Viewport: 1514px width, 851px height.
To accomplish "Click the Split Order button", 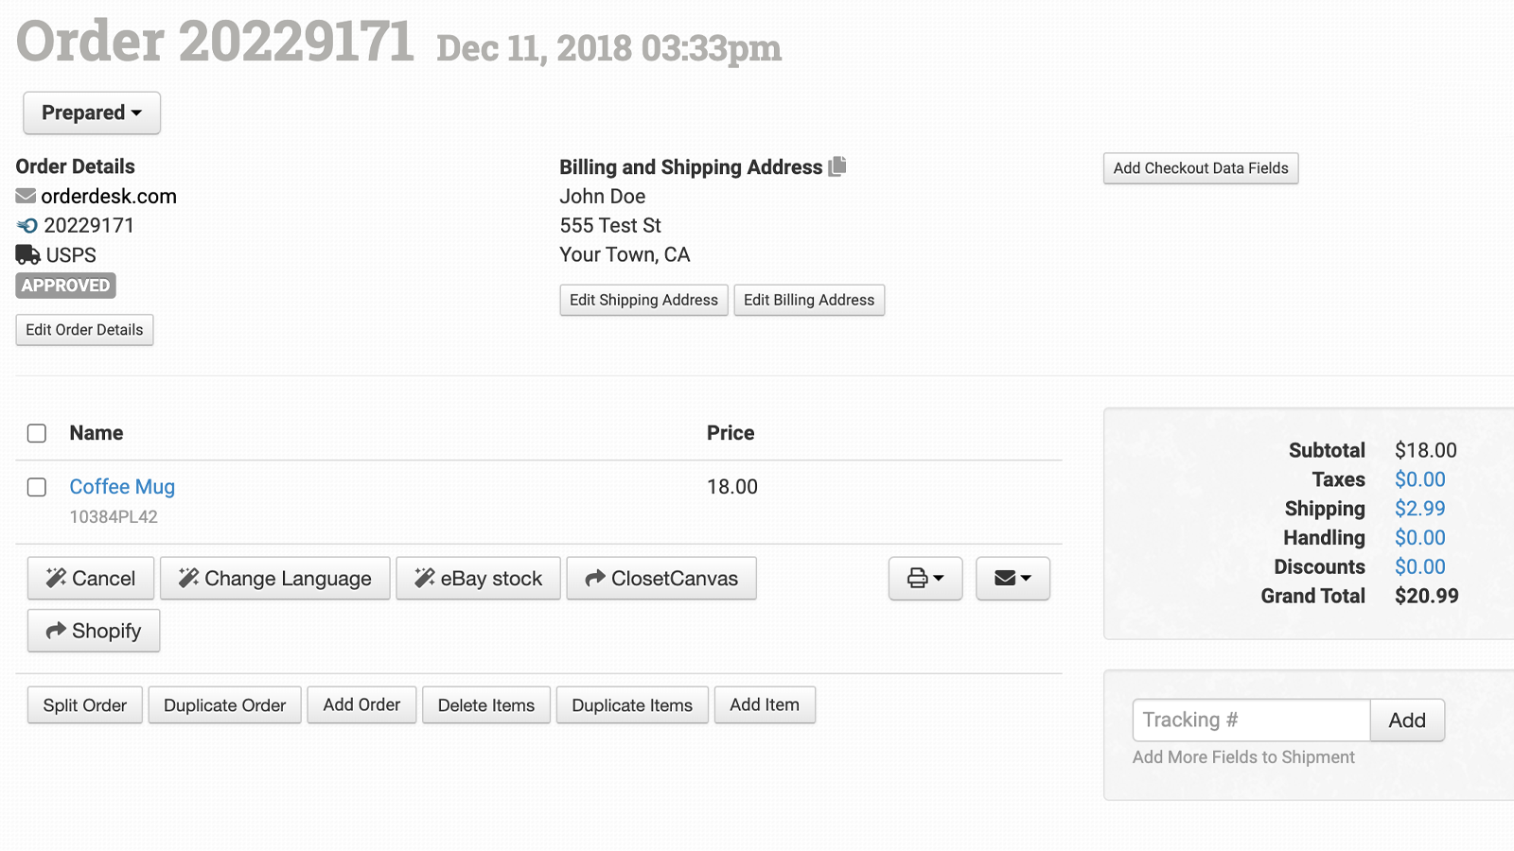I will pyautogui.click(x=85, y=705).
